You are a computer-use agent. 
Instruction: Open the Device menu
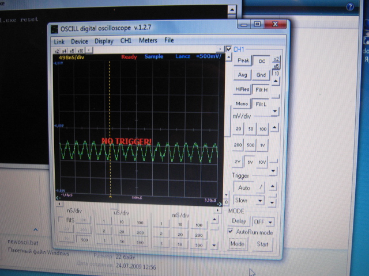point(80,41)
